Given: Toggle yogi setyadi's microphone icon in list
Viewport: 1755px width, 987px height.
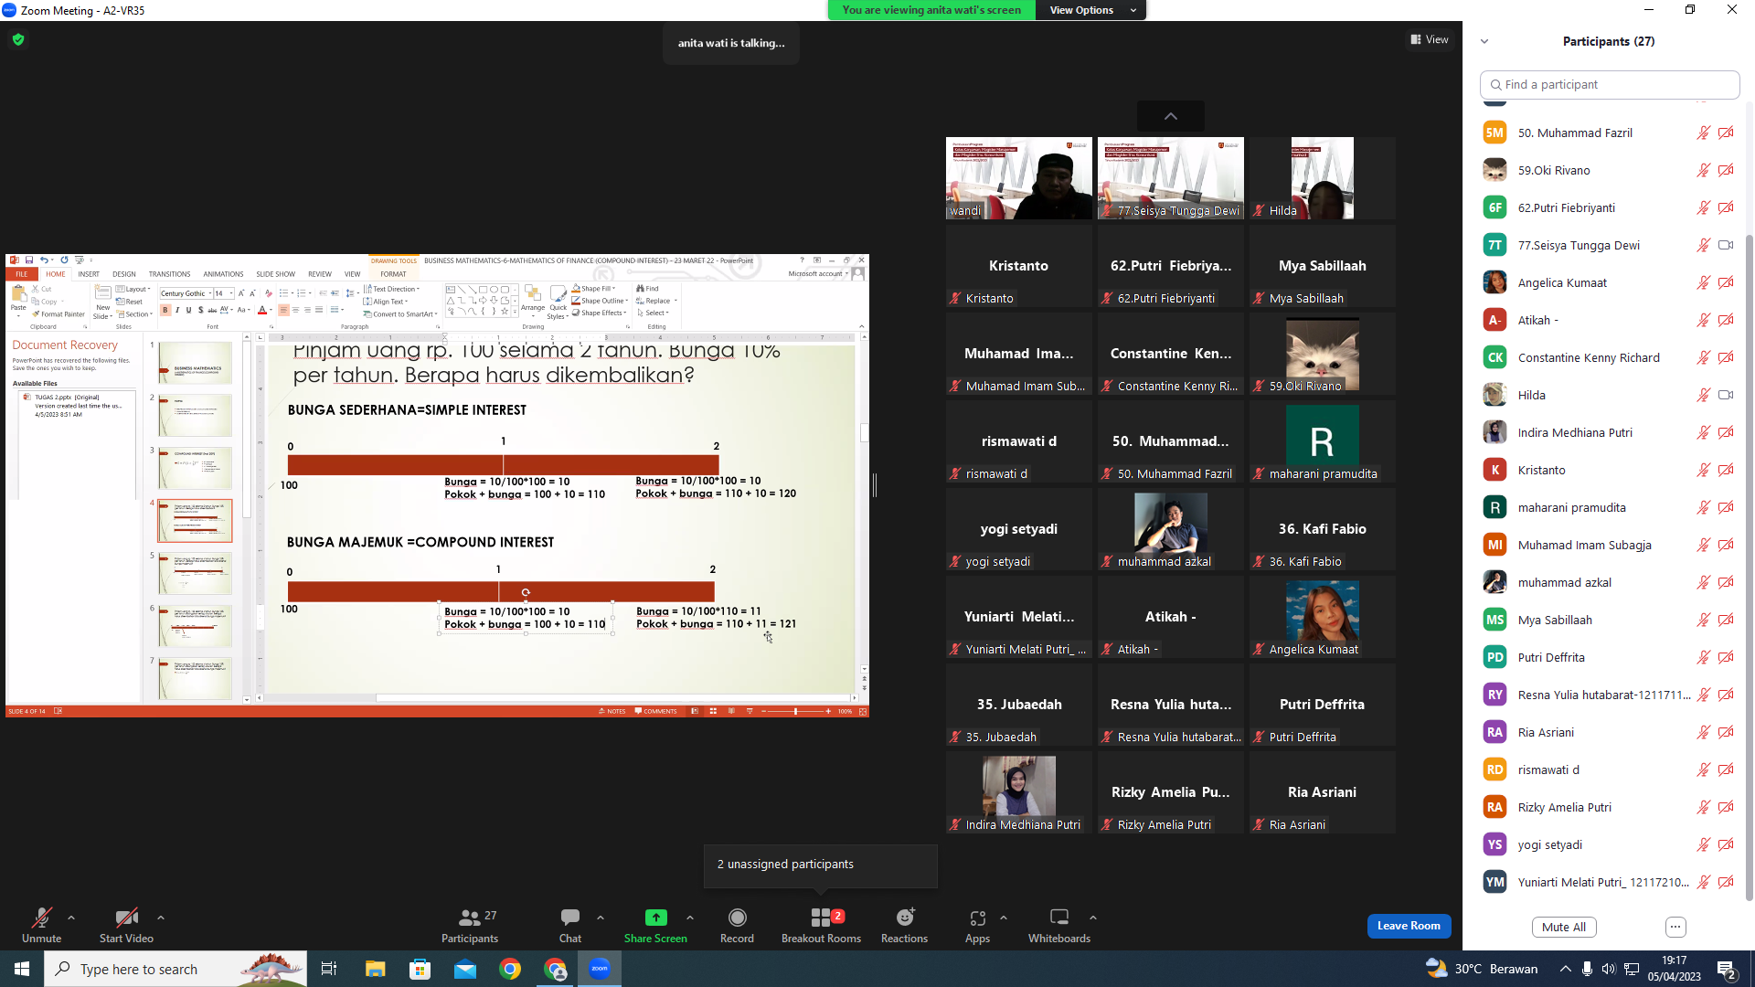Looking at the screenshot, I should 1704,844.
